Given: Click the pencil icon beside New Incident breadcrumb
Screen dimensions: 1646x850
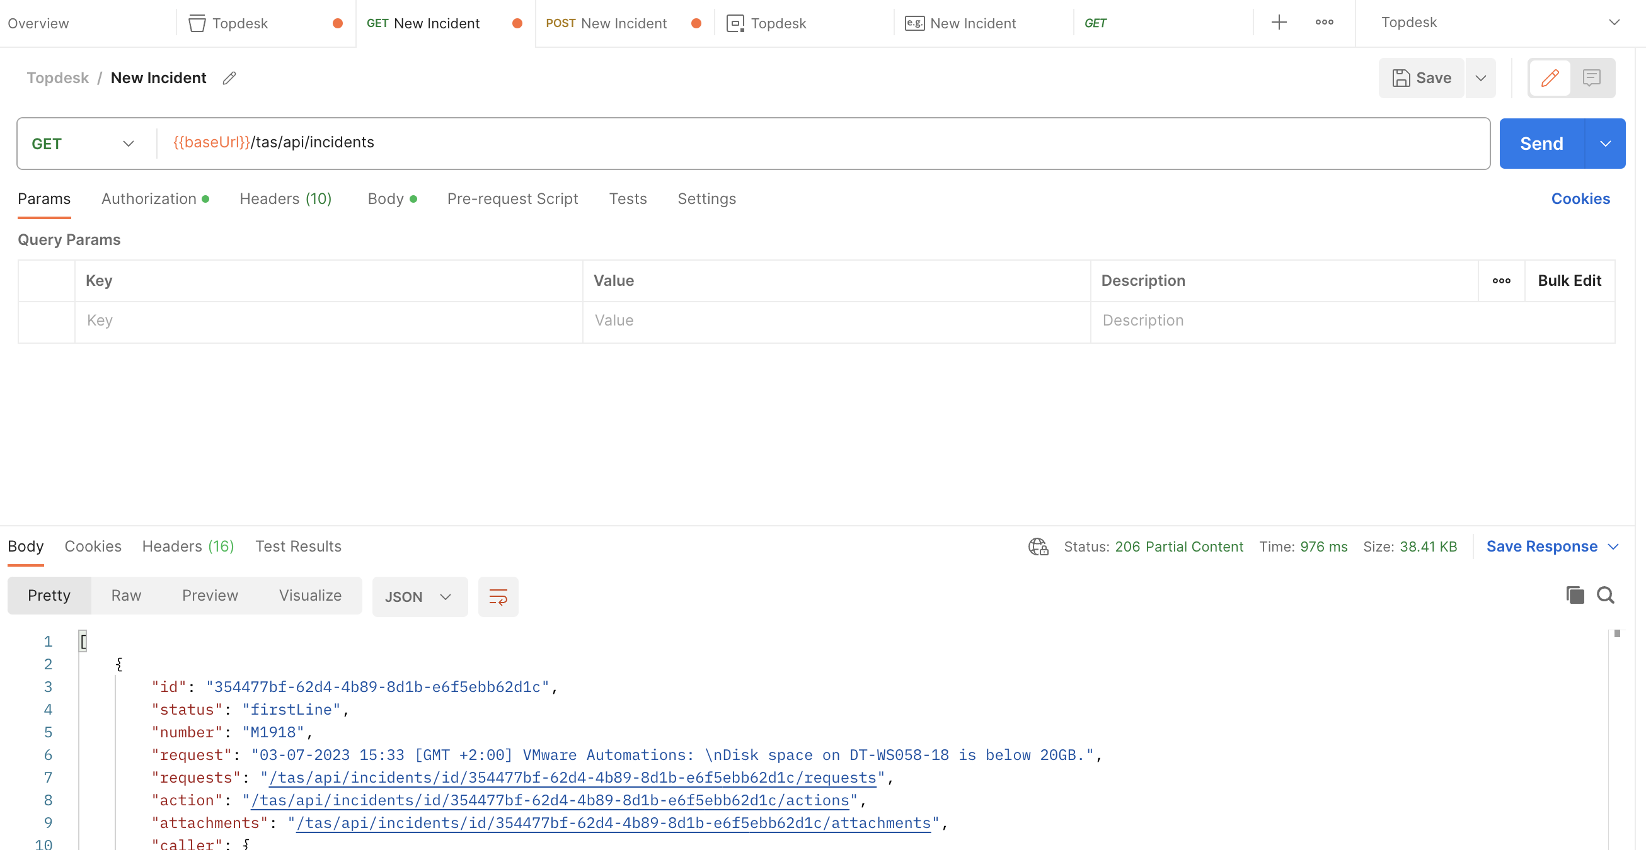Looking at the screenshot, I should coord(229,77).
